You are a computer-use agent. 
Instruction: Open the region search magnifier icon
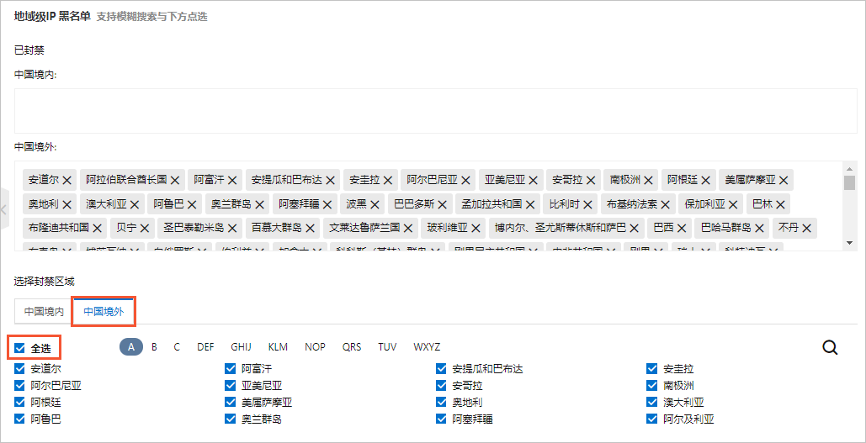tap(830, 347)
